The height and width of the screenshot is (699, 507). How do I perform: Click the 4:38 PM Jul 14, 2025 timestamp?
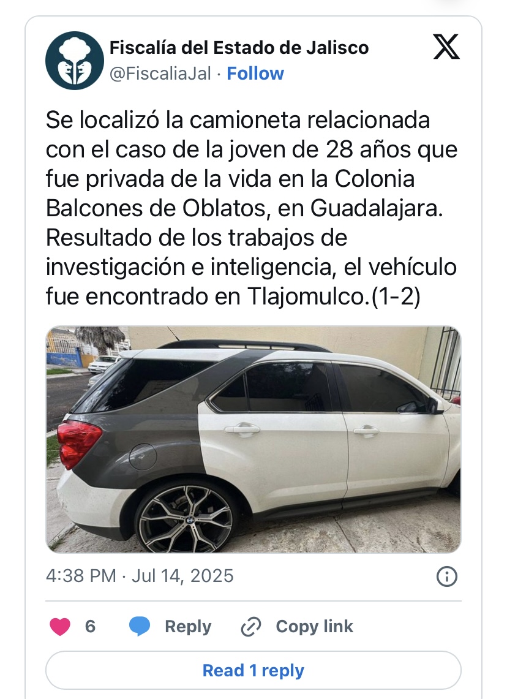(x=140, y=576)
